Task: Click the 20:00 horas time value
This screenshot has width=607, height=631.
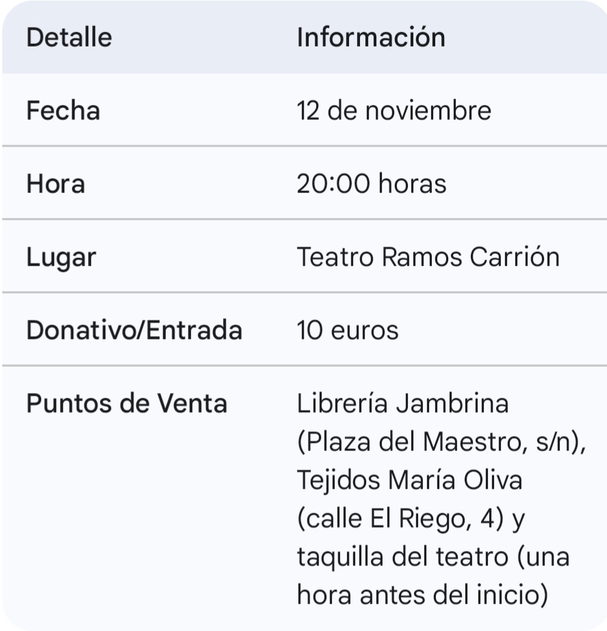Action: coord(371,184)
